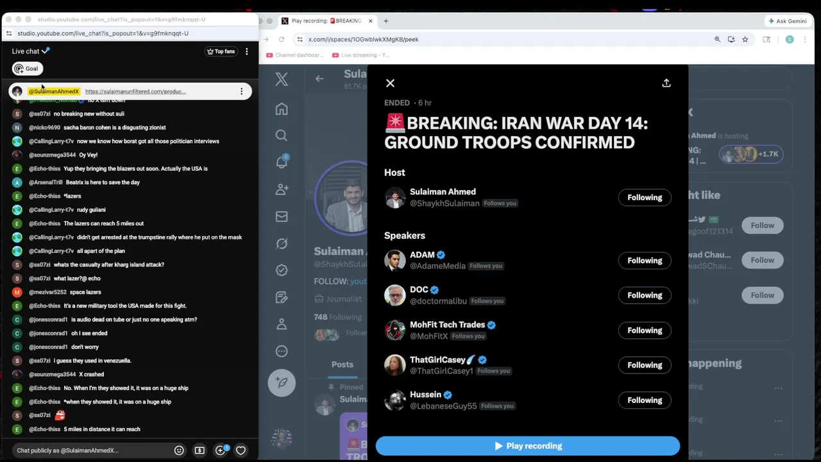This screenshot has height=462, width=821.
Task: Click Following button next to DOC
Action: 645,295
